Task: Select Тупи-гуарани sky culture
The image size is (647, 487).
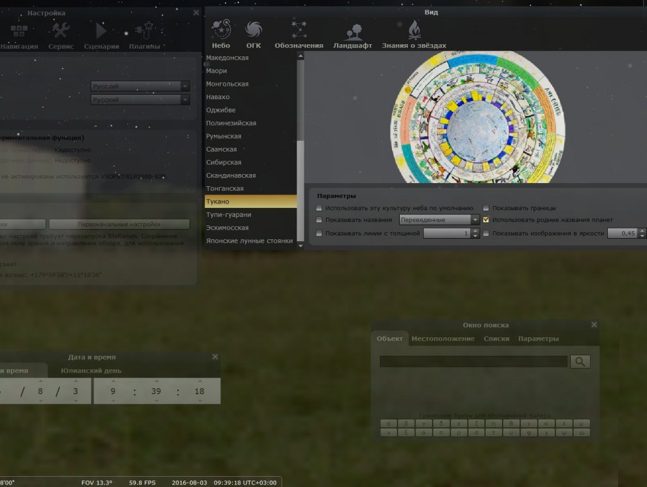Action: tap(250, 214)
